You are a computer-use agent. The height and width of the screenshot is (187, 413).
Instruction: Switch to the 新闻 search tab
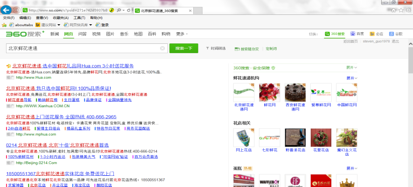[55, 34]
